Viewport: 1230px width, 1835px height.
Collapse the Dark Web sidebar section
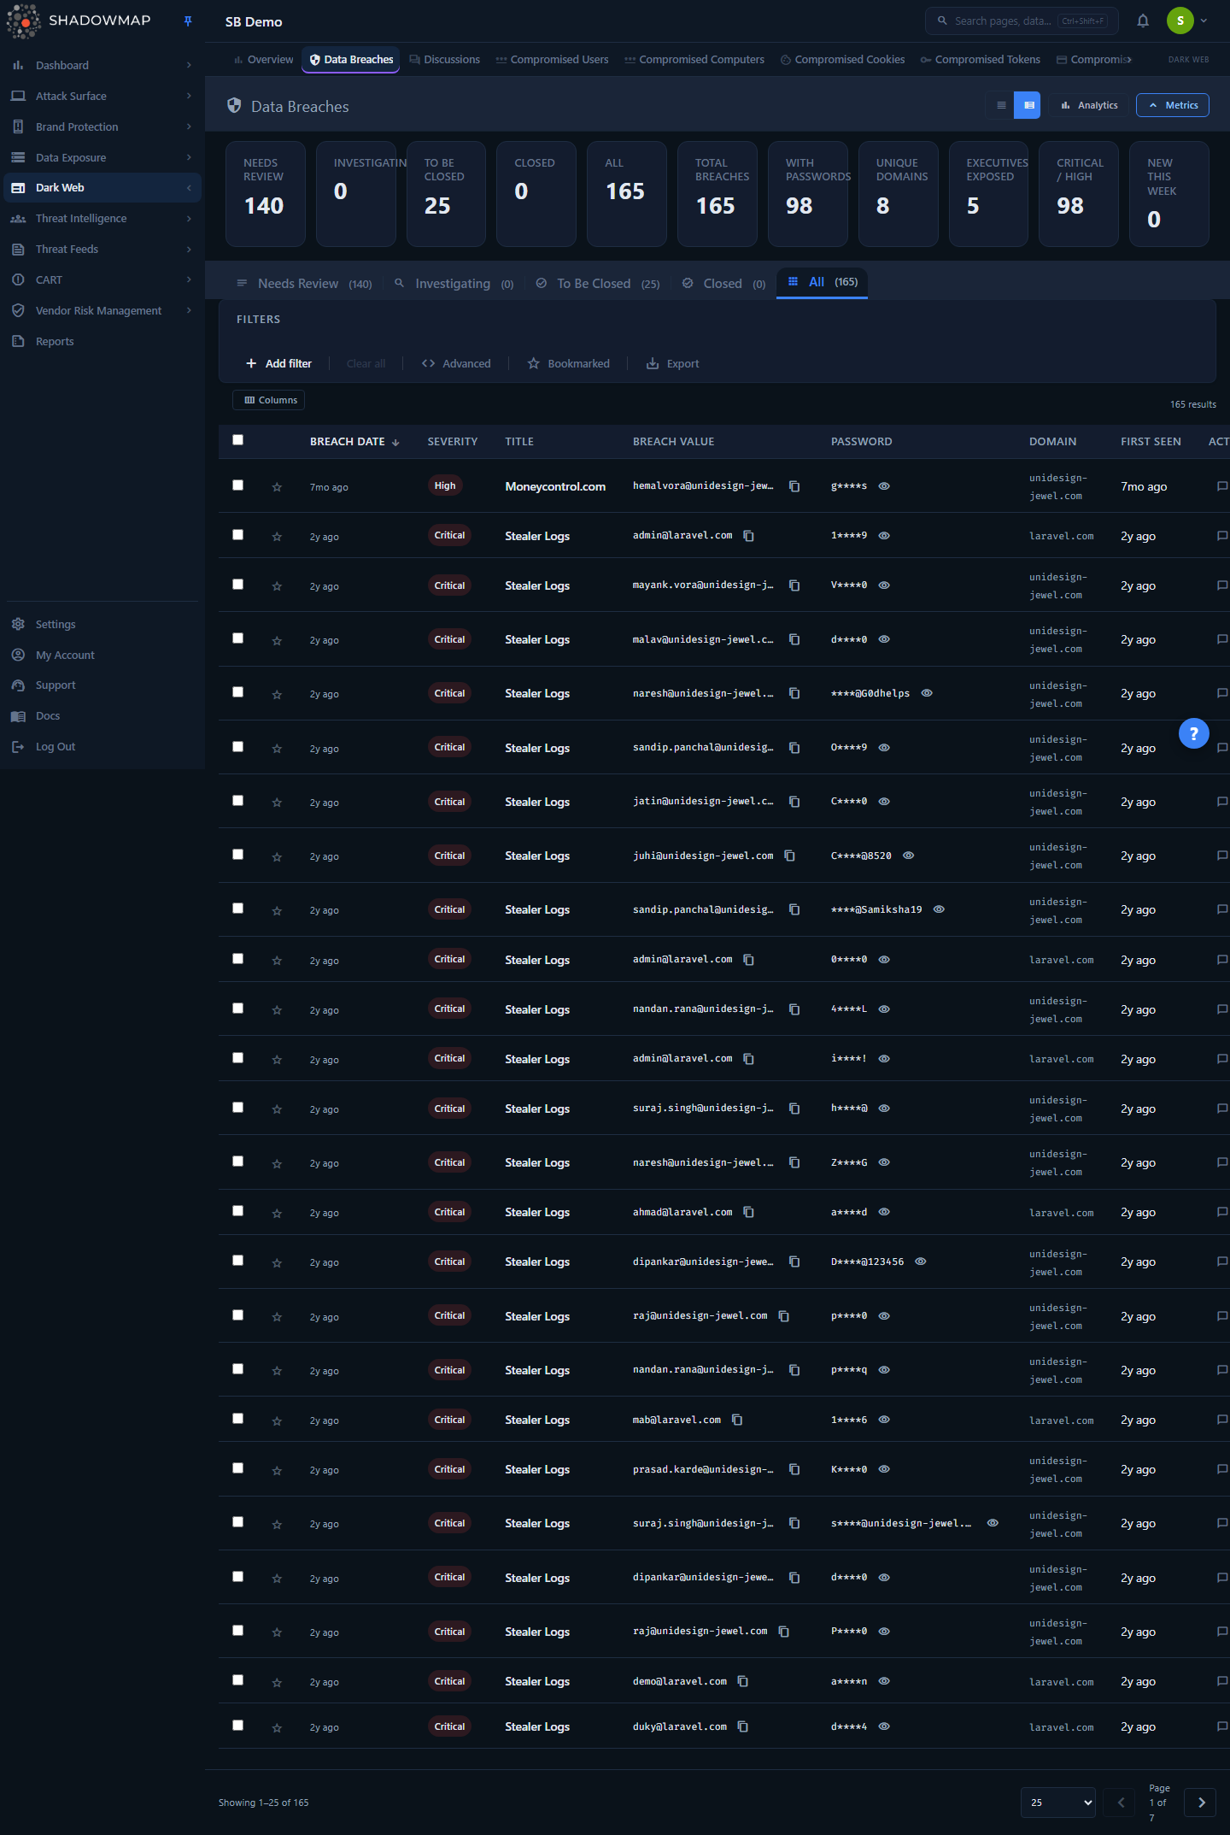tap(102, 188)
